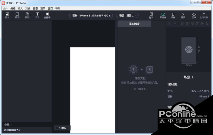Click the scene thumbnail preview

point(189,49)
